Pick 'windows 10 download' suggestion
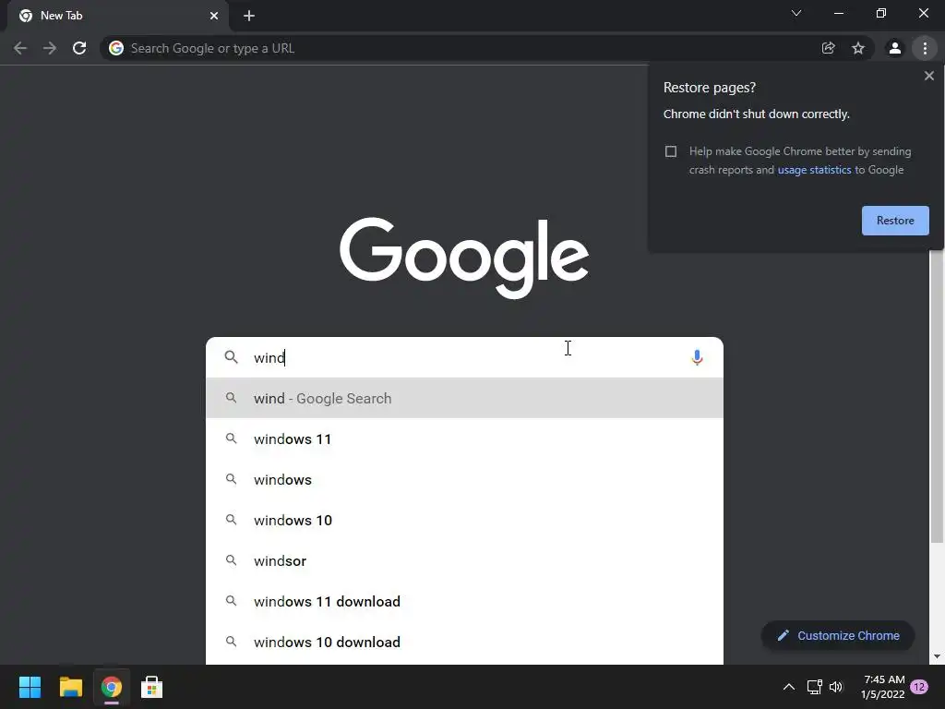 pos(464,643)
